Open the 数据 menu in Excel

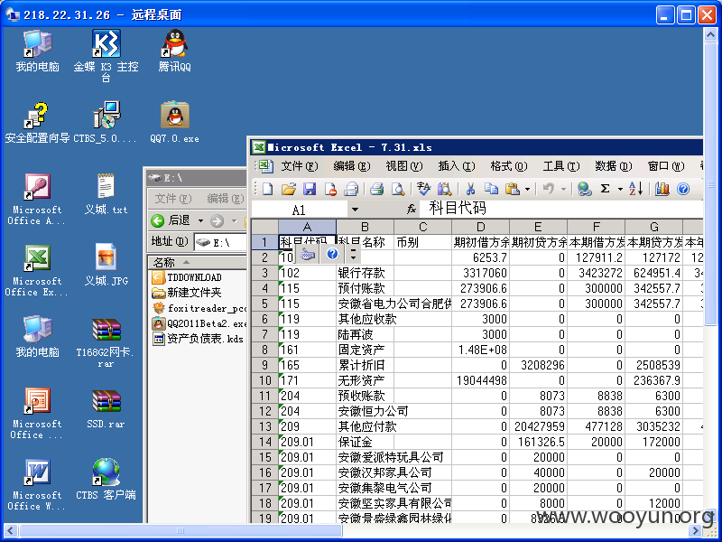[614, 166]
